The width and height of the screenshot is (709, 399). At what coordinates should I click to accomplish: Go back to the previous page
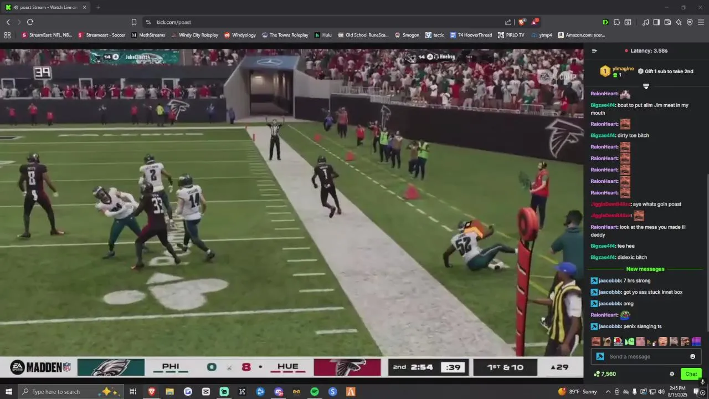click(x=8, y=22)
